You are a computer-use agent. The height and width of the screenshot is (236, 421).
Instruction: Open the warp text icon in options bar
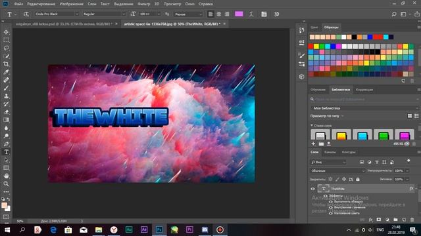coord(251,14)
